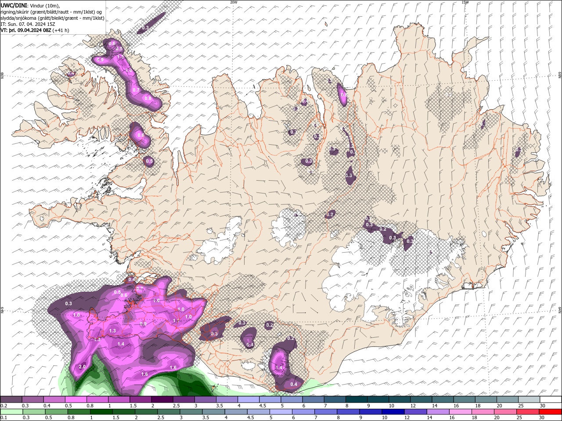Click the 0.1 label in the green legend
Viewport: 562px width, 421px height.
(4, 417)
